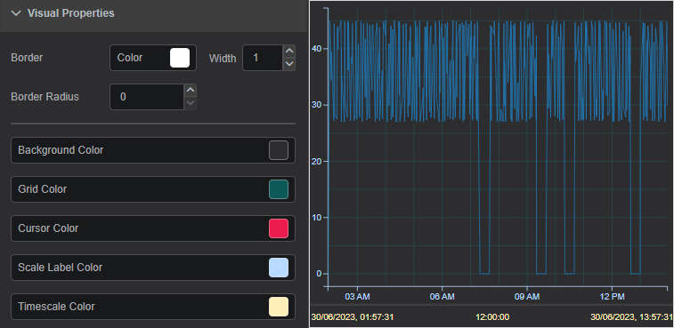Open the Border Color swatch picker

(x=180, y=58)
